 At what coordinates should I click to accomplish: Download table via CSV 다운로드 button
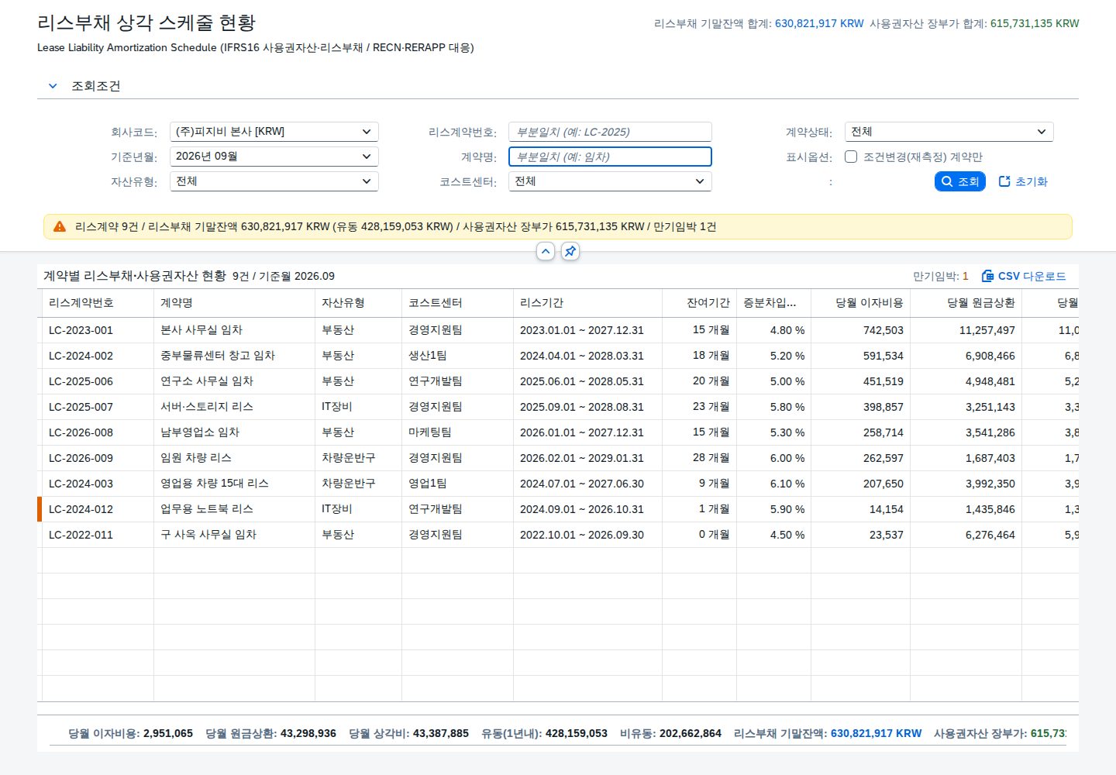coord(1023,276)
